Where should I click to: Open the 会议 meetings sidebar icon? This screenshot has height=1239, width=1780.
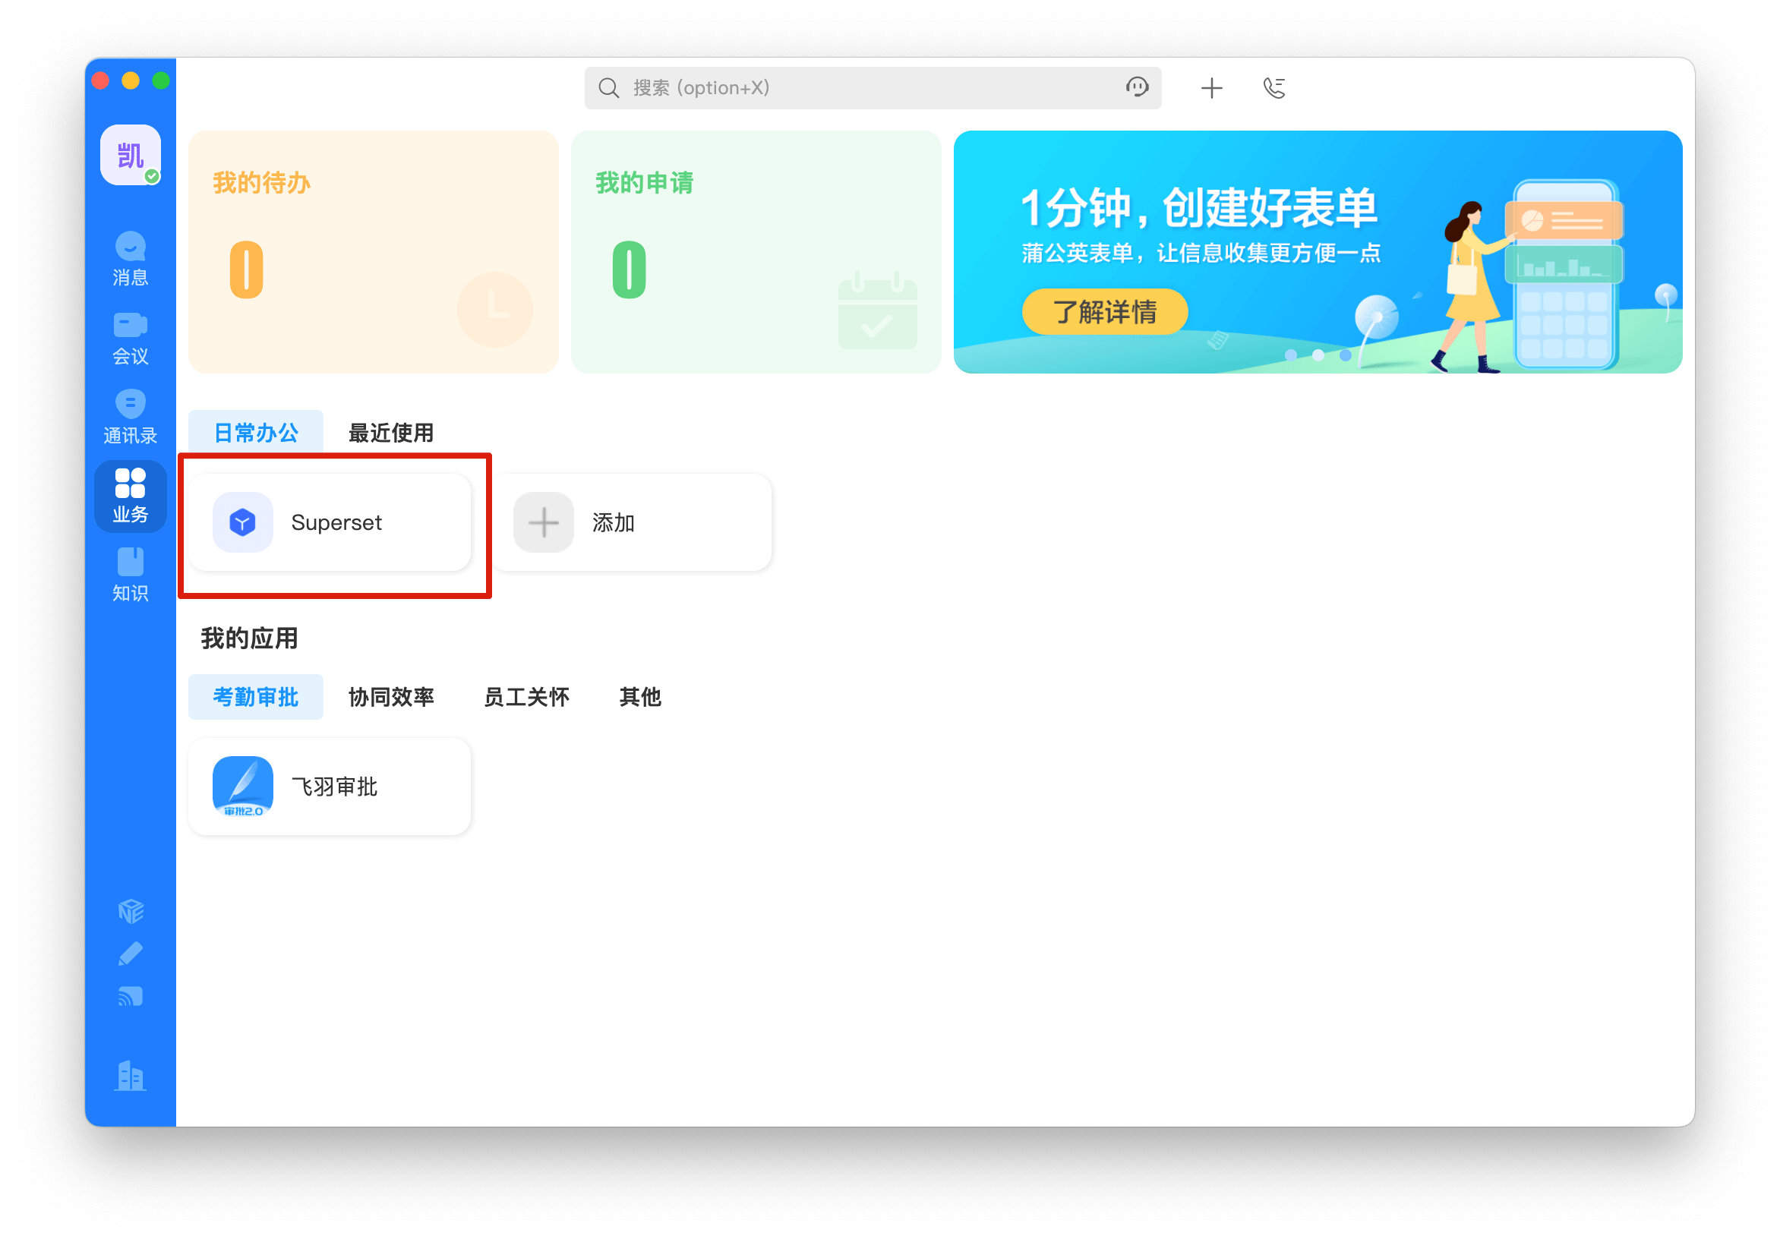(131, 338)
